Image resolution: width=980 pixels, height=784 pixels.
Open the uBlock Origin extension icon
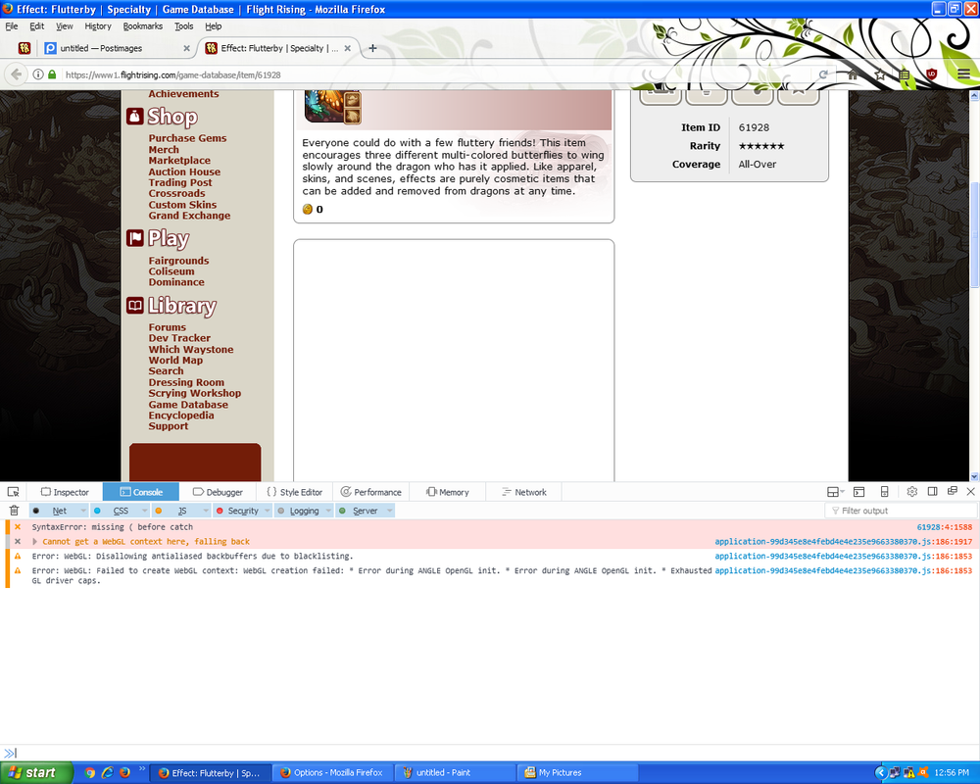click(x=931, y=73)
